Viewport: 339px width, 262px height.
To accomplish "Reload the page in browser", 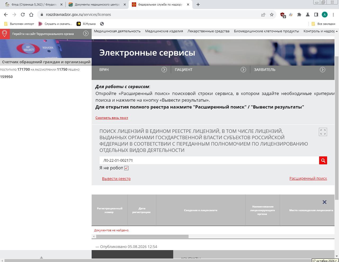I will [x=23, y=15].
